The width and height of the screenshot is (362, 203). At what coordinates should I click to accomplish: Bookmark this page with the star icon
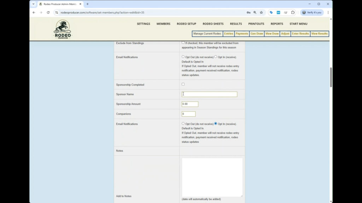click(261, 12)
